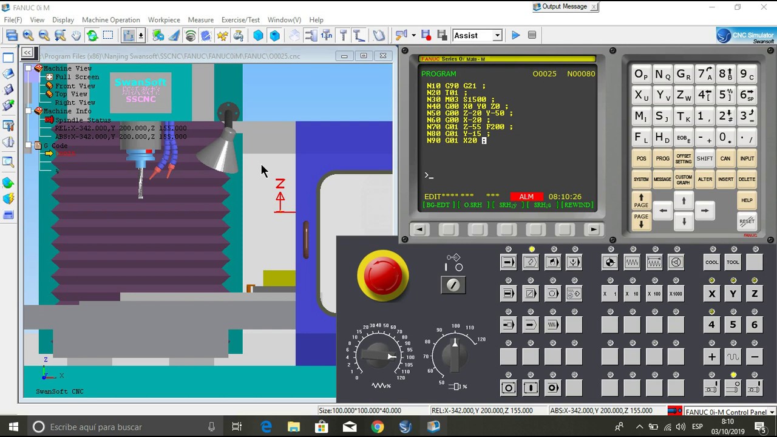Click the right softkey arrow below screen
Viewport: 777px width, 437px height.
pos(593,229)
